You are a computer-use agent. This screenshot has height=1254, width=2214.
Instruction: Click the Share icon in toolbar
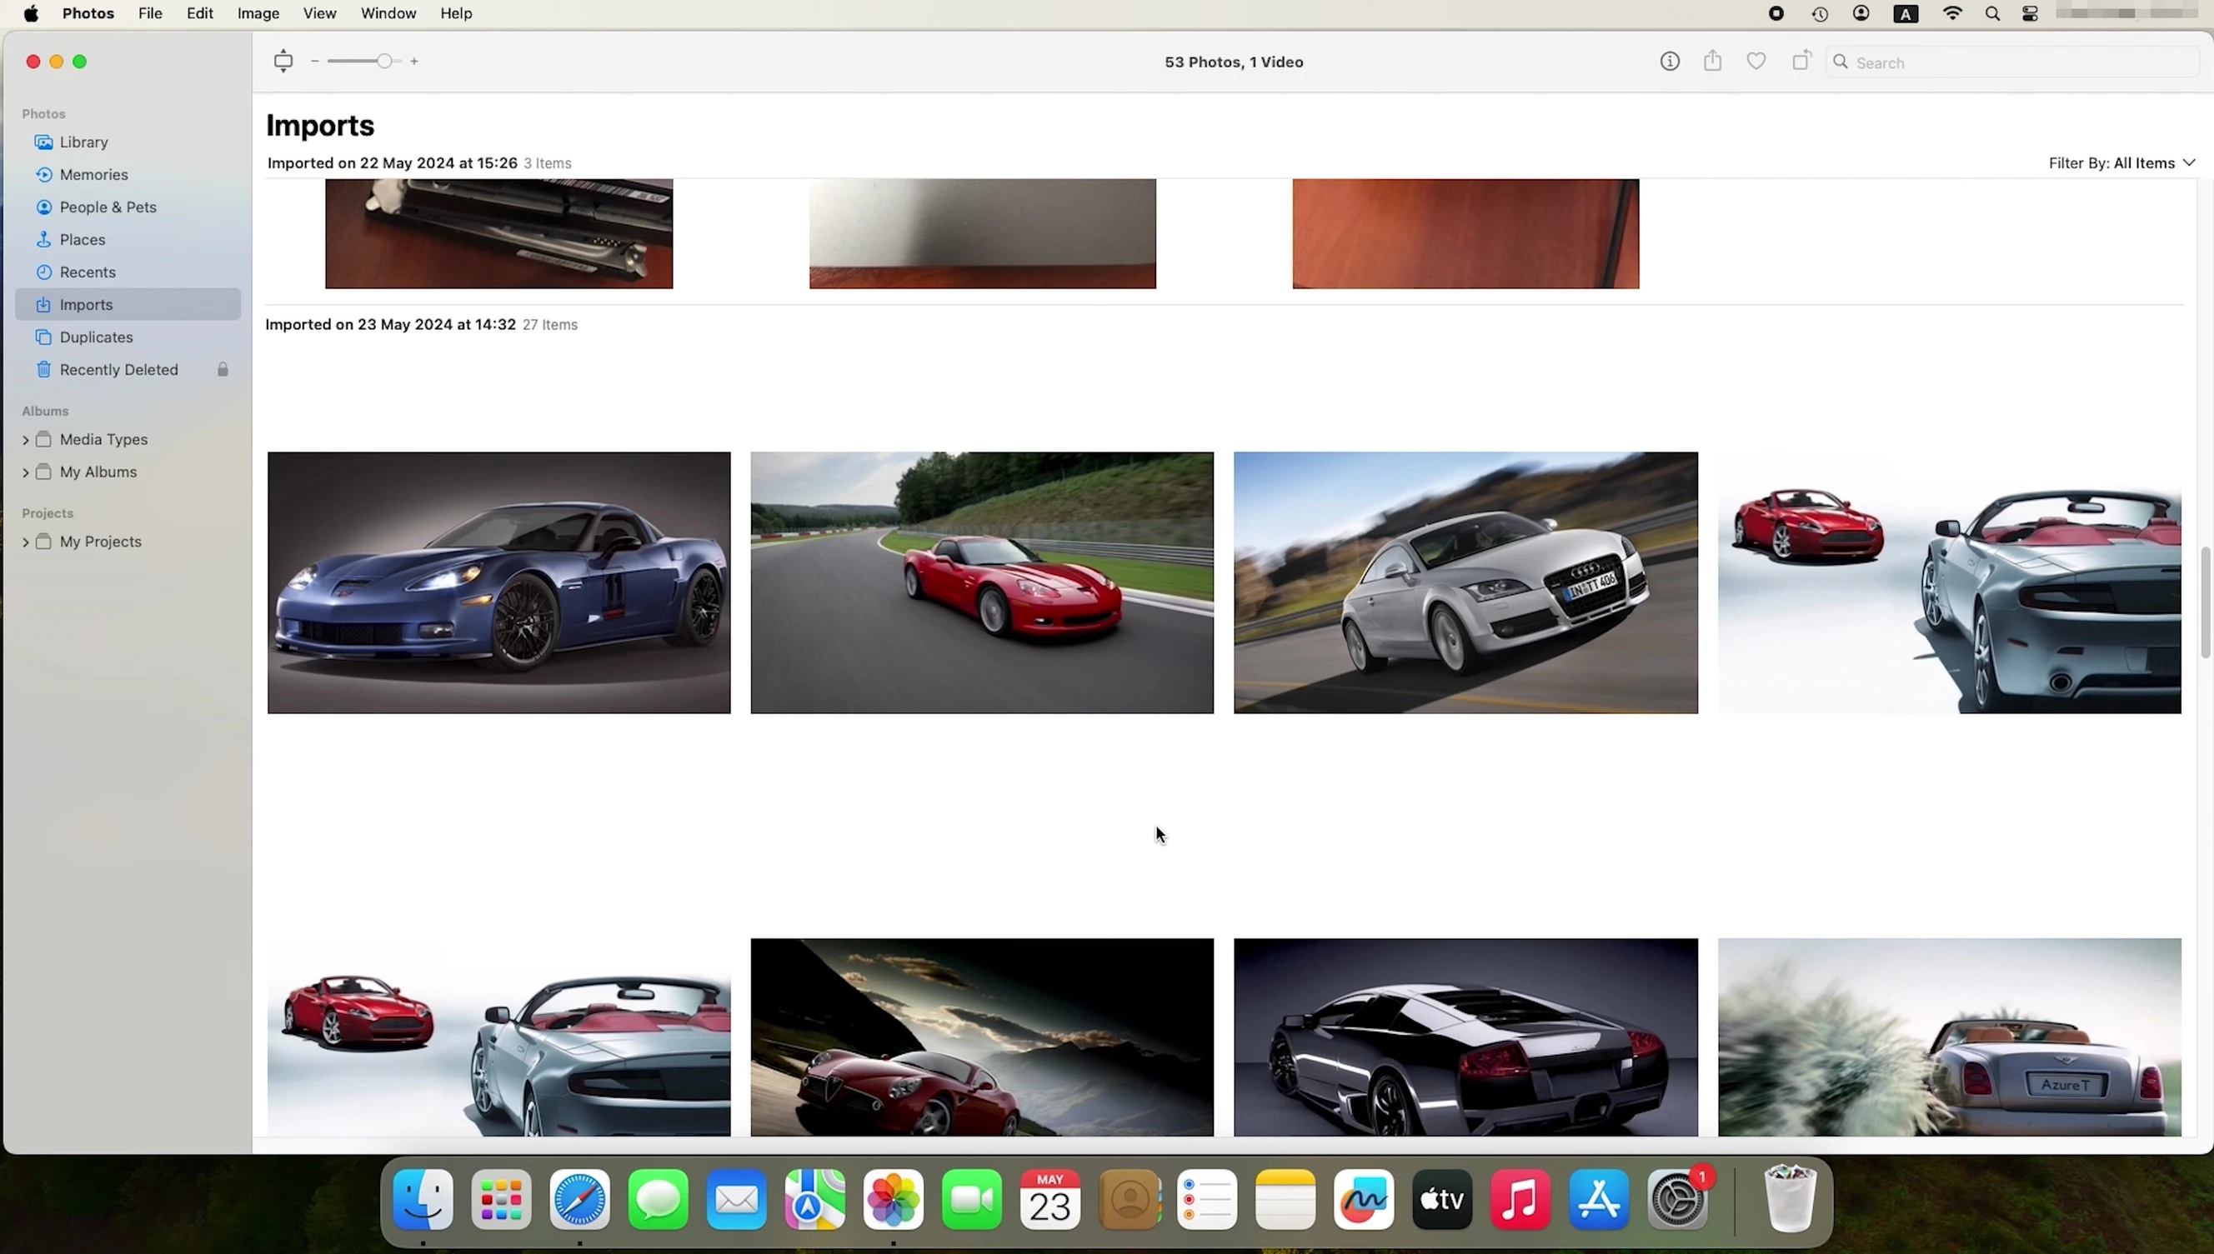1713,60
